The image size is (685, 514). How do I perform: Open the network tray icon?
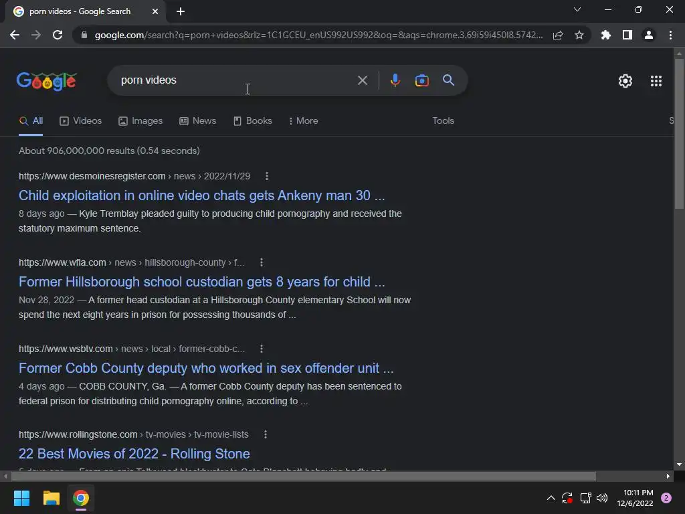click(585, 498)
